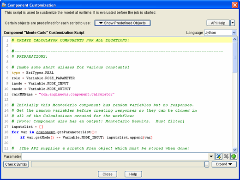Click the "com.engineous.component.Calculator" string

tap(77, 94)
